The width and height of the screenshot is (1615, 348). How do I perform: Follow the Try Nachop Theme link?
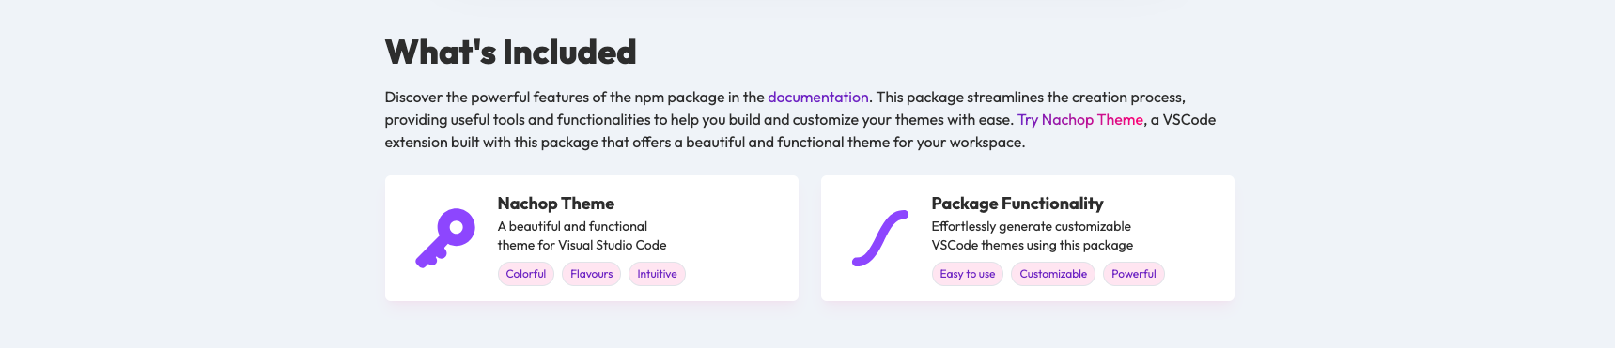[x=1080, y=120]
